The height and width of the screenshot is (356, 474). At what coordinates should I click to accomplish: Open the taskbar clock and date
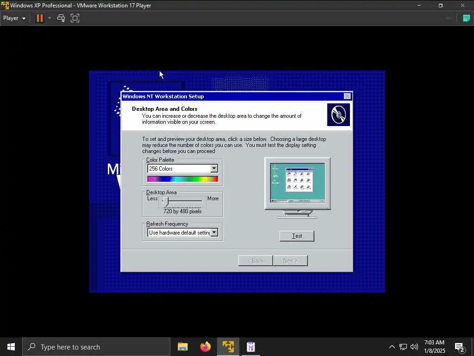point(434,347)
